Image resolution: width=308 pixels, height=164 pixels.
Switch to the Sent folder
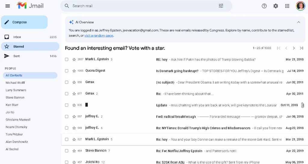[x=17, y=56]
